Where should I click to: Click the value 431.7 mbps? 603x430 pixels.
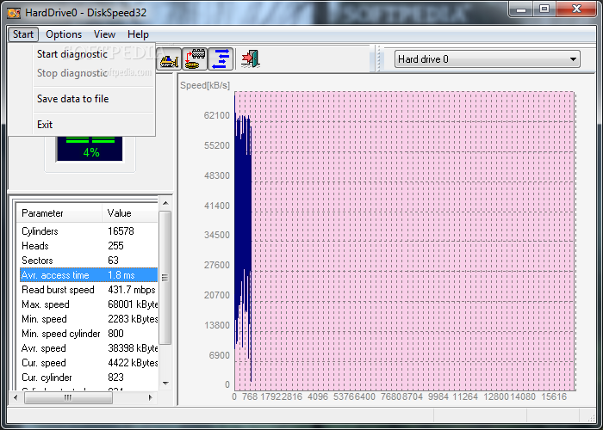tap(132, 290)
